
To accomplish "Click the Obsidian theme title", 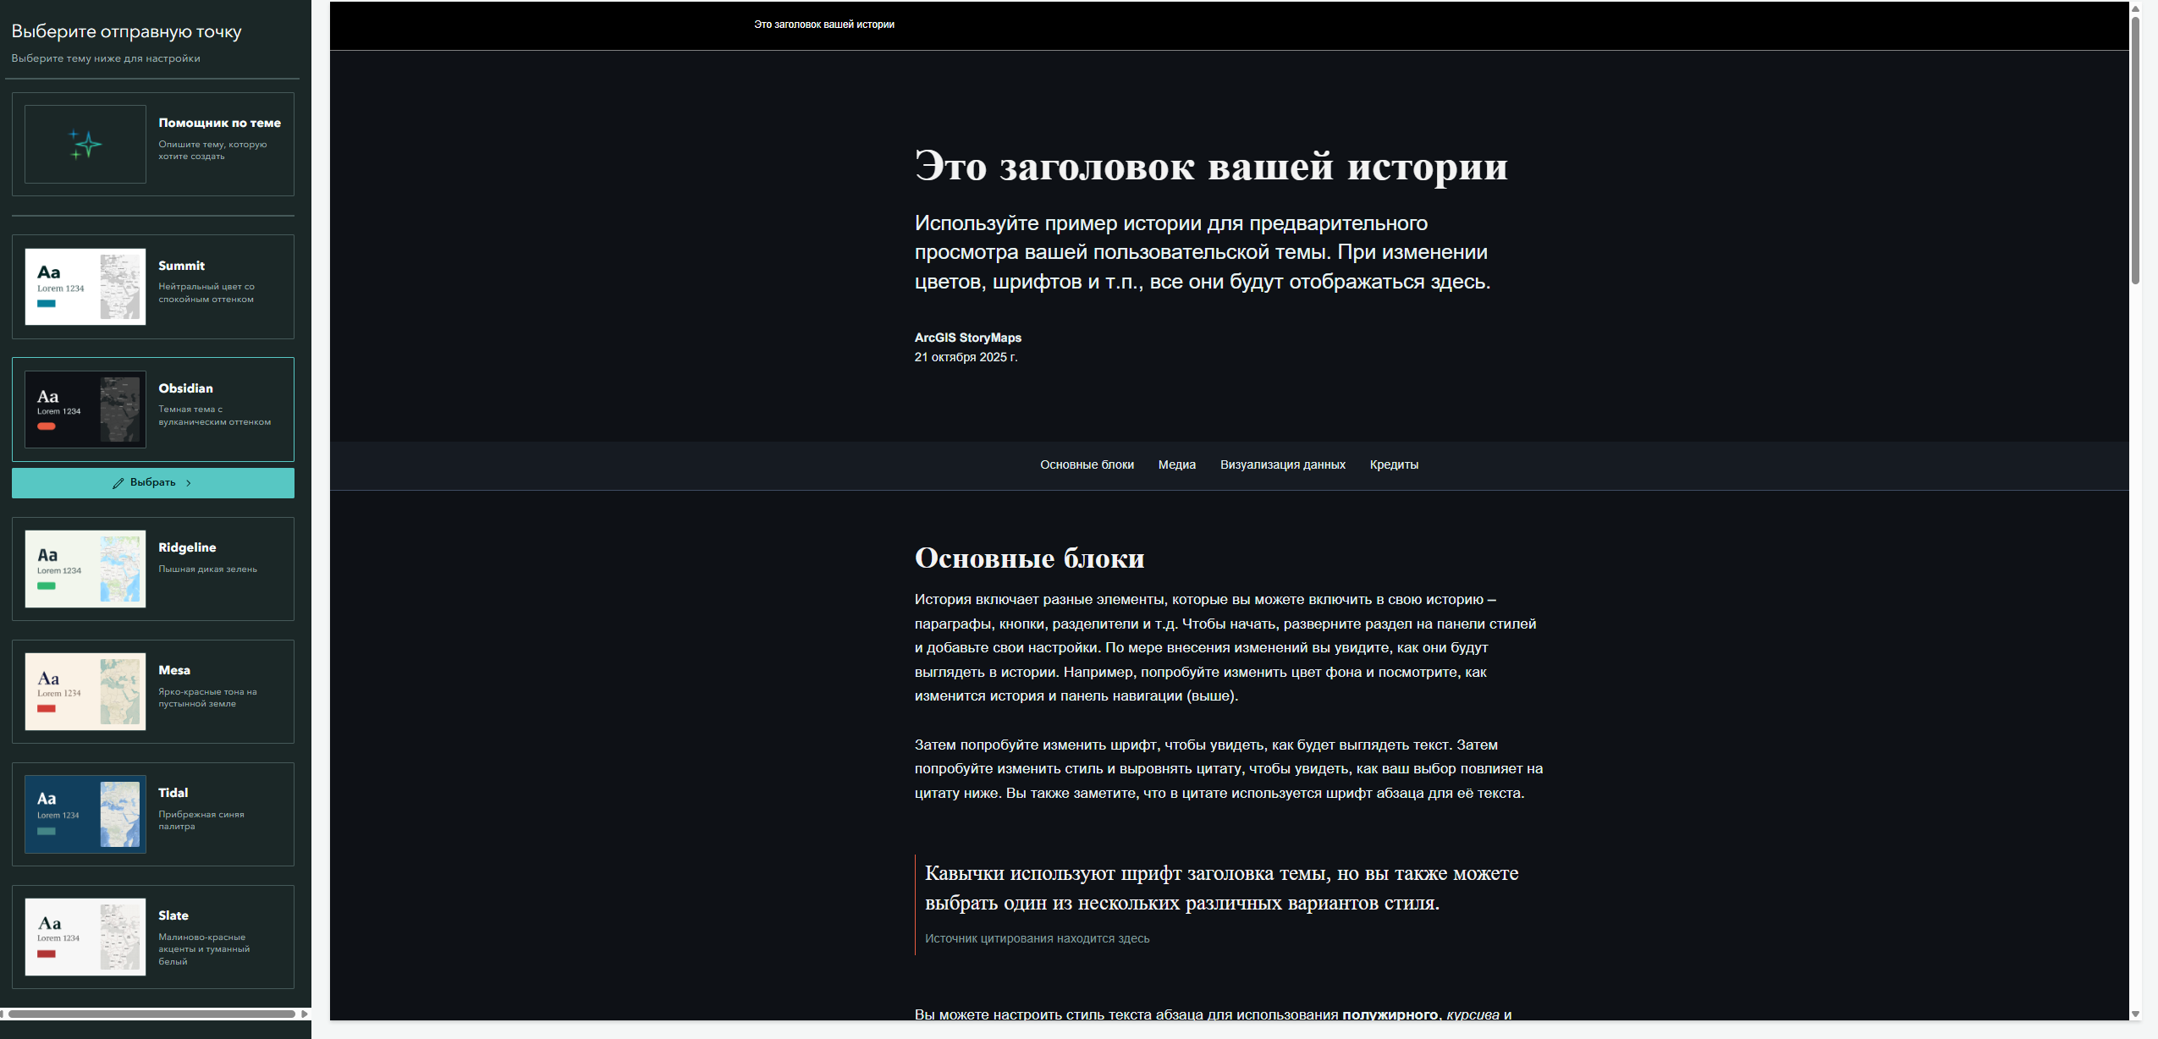I will point(185,388).
